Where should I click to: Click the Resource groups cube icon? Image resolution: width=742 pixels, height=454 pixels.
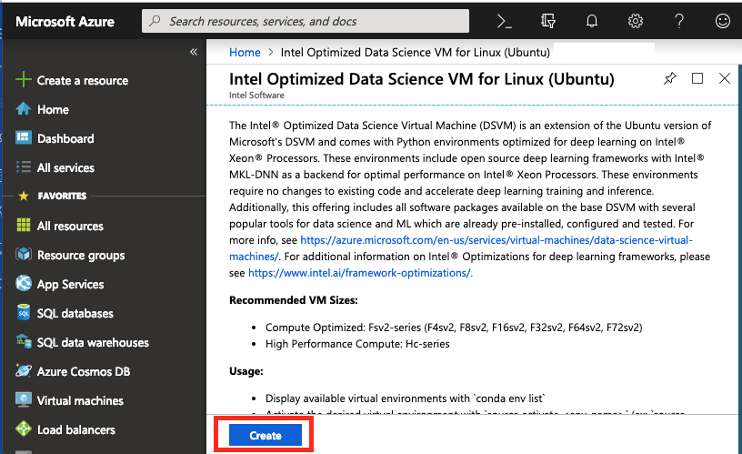pos(24,254)
